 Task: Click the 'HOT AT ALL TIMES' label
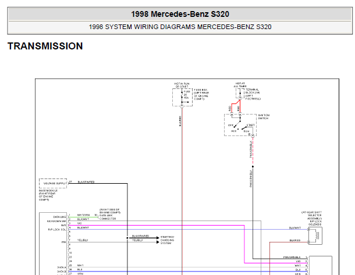pyautogui.click(x=240, y=85)
